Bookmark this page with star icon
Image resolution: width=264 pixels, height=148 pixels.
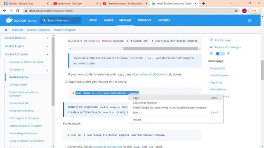236,11
